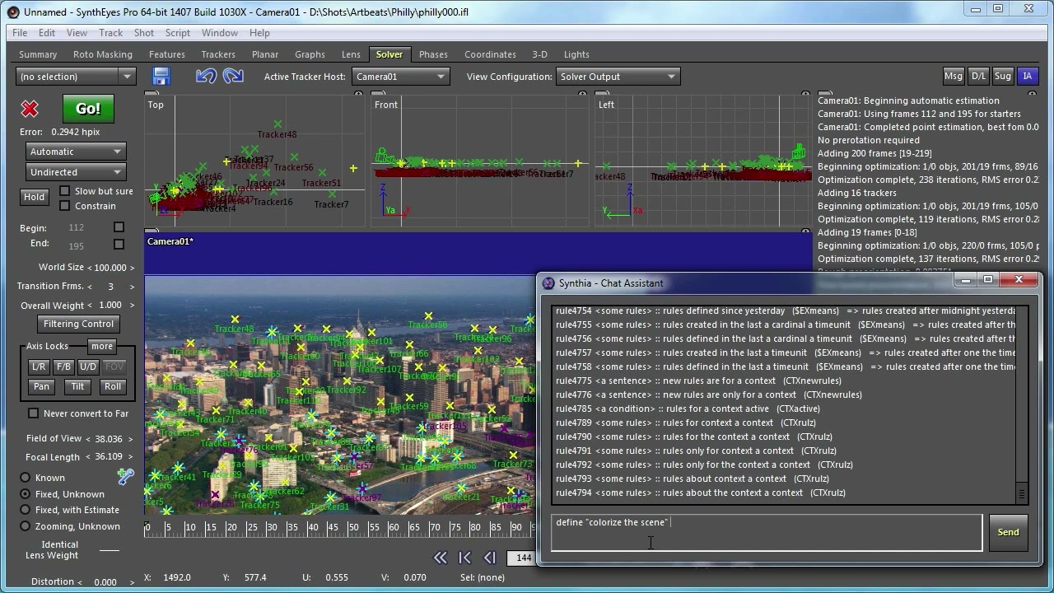Enable the Slow but sure checkbox
Screen dimensions: 1054x593
point(65,191)
